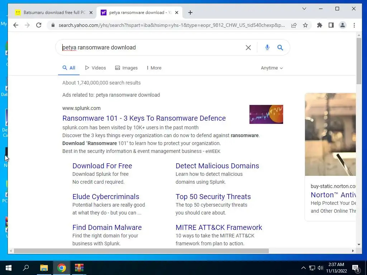367x275 pixels.
Task: Open MITRE ATT&CK Framework link
Action: click(219, 227)
